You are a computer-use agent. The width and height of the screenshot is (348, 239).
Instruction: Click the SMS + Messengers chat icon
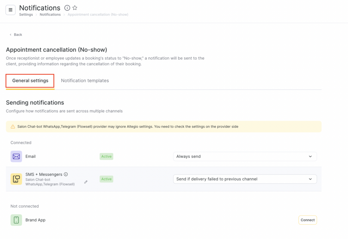tap(16, 179)
